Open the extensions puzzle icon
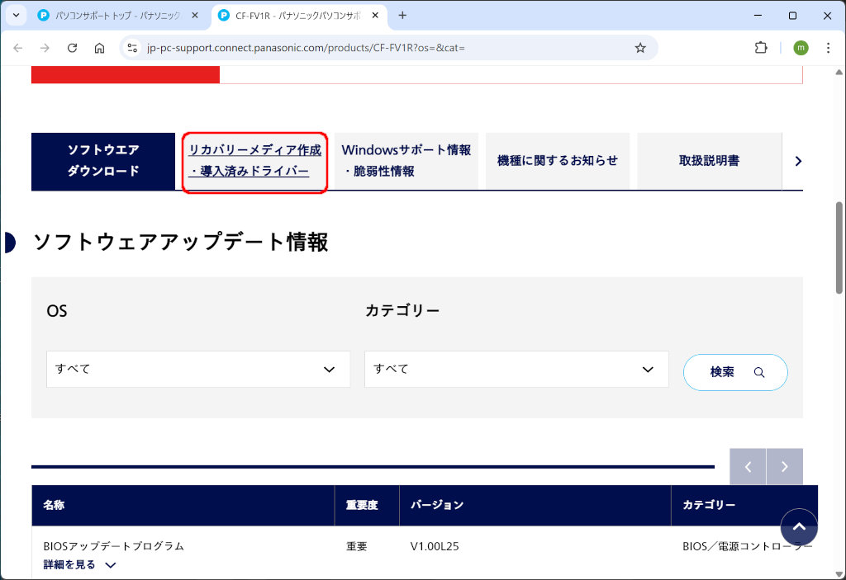 pos(761,48)
